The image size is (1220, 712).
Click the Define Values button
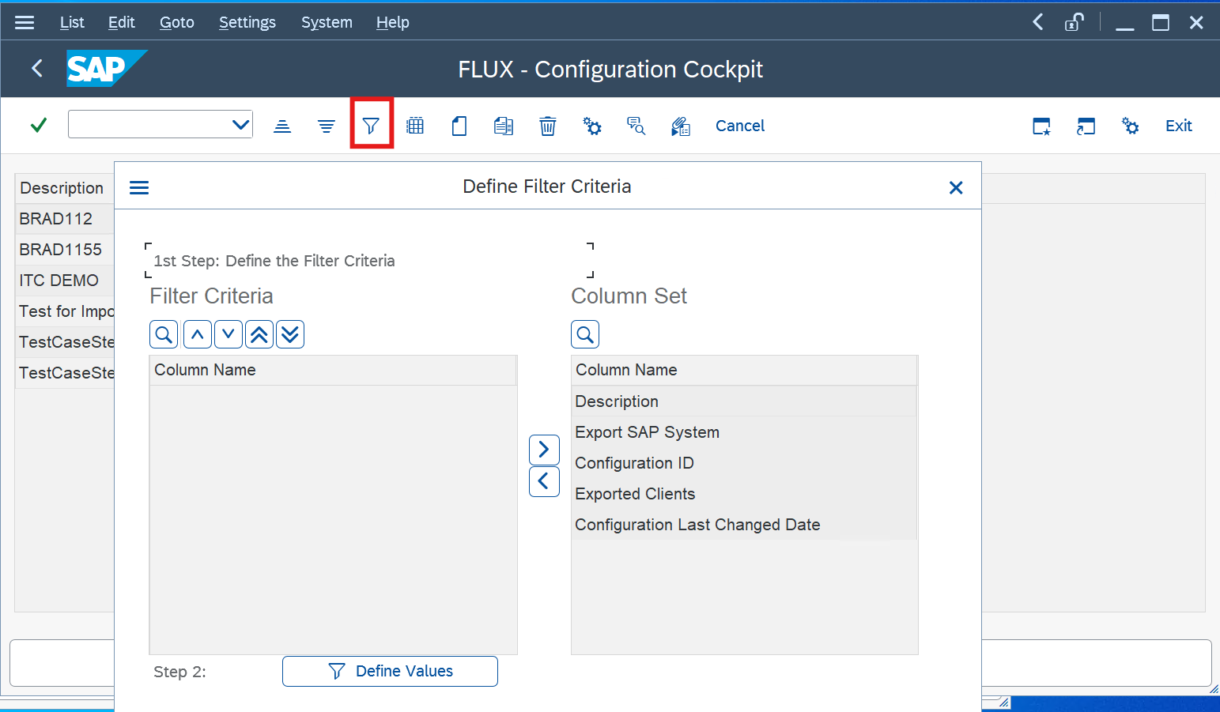390,671
